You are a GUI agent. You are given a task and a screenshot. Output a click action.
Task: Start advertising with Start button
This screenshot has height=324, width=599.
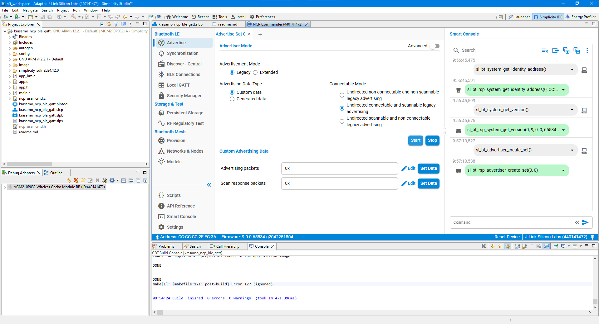pos(415,141)
